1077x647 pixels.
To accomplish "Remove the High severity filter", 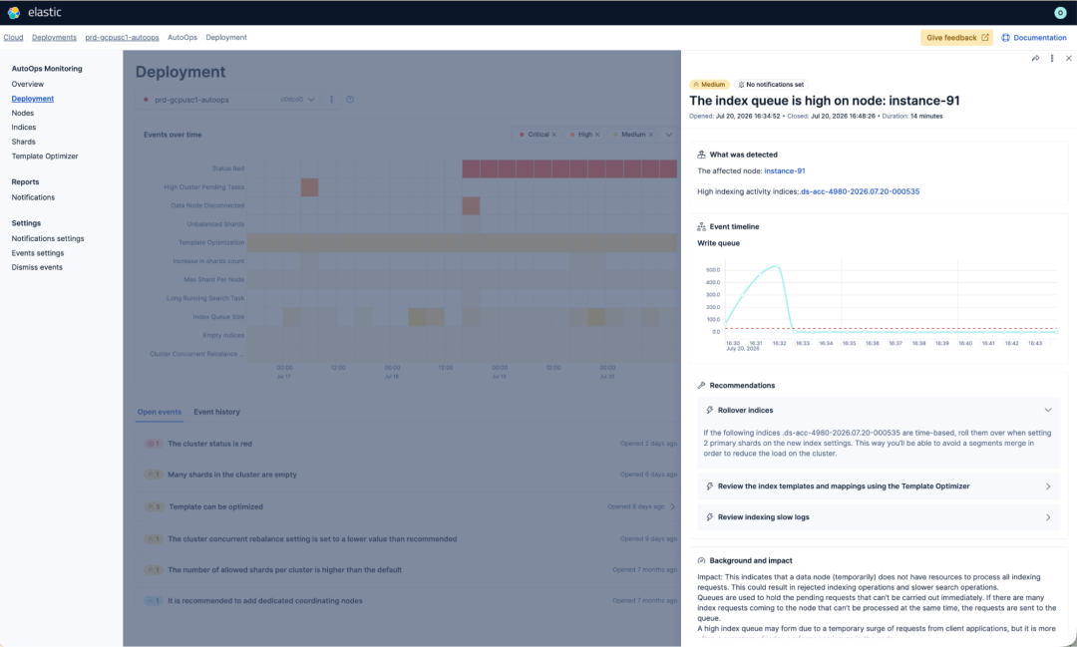I will pyautogui.click(x=597, y=135).
